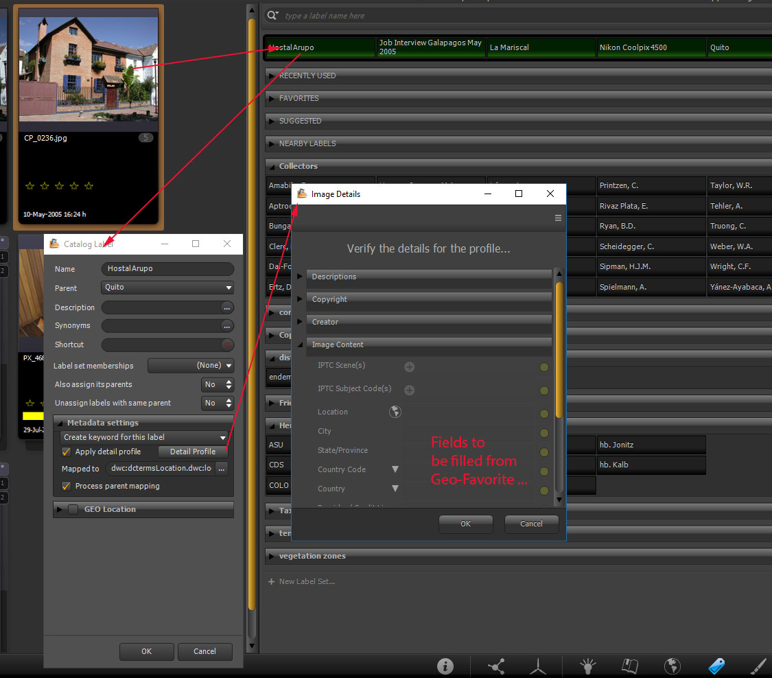The height and width of the screenshot is (678, 772).
Task: Open the Mapped to ellipsis button
Action: pos(222,469)
